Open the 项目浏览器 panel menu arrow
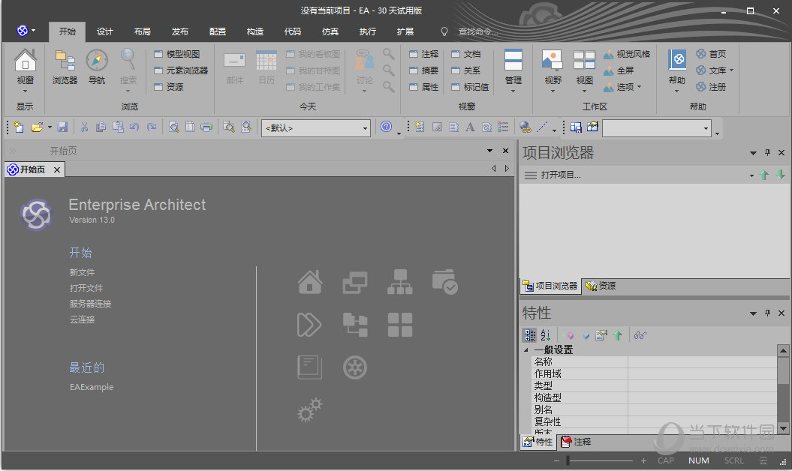 point(753,152)
